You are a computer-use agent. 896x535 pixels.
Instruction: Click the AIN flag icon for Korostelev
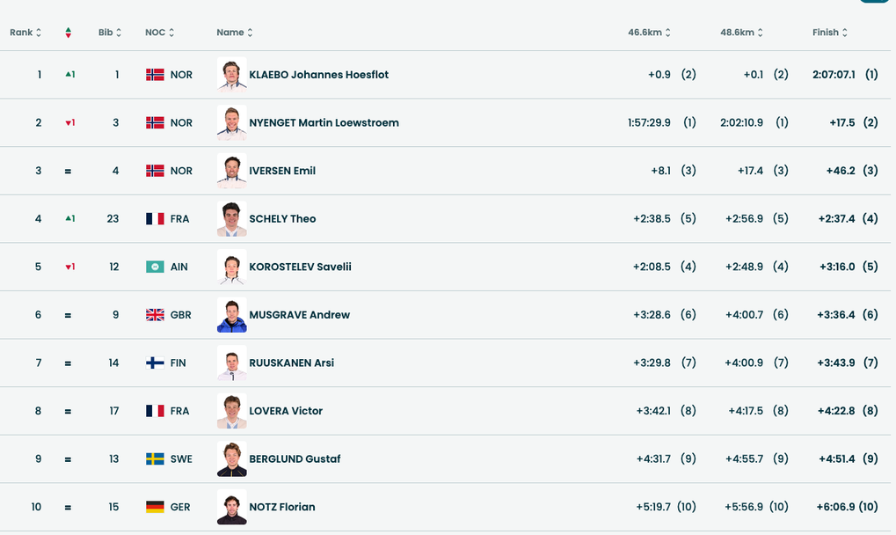tap(155, 267)
